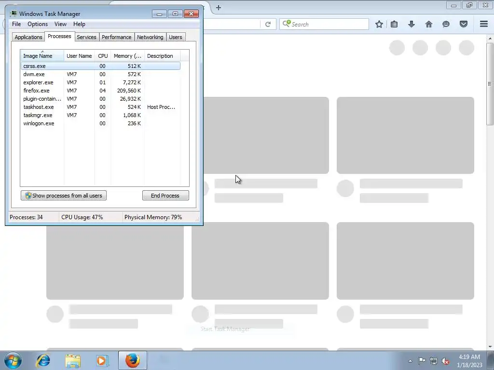Screen dimensions: 494x370
Task: Sort by the User Name column header
Action: (x=79, y=56)
